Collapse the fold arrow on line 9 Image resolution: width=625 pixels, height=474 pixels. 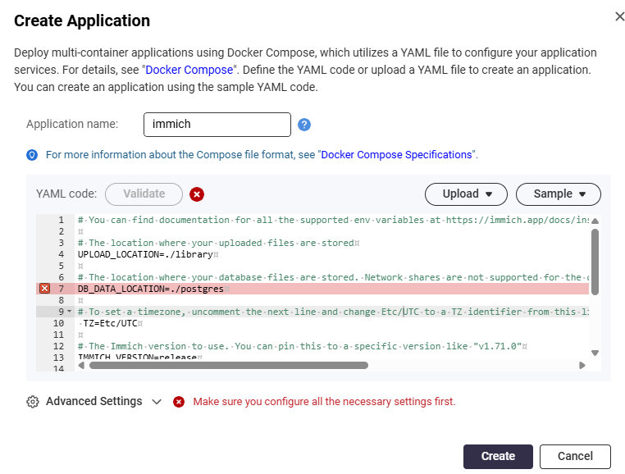(70, 312)
